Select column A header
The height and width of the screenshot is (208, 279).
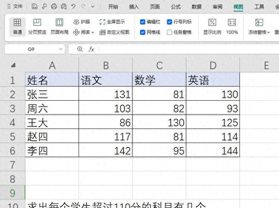[52, 65]
